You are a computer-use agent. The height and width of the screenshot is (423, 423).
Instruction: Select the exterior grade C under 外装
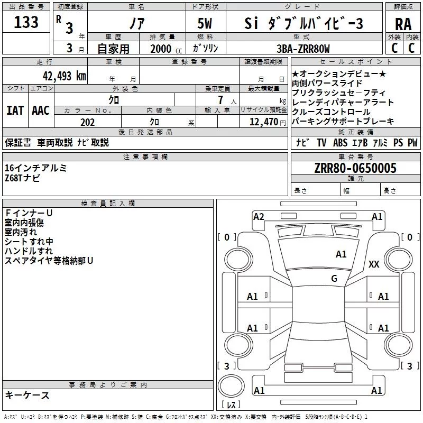pyautogui.click(x=394, y=48)
